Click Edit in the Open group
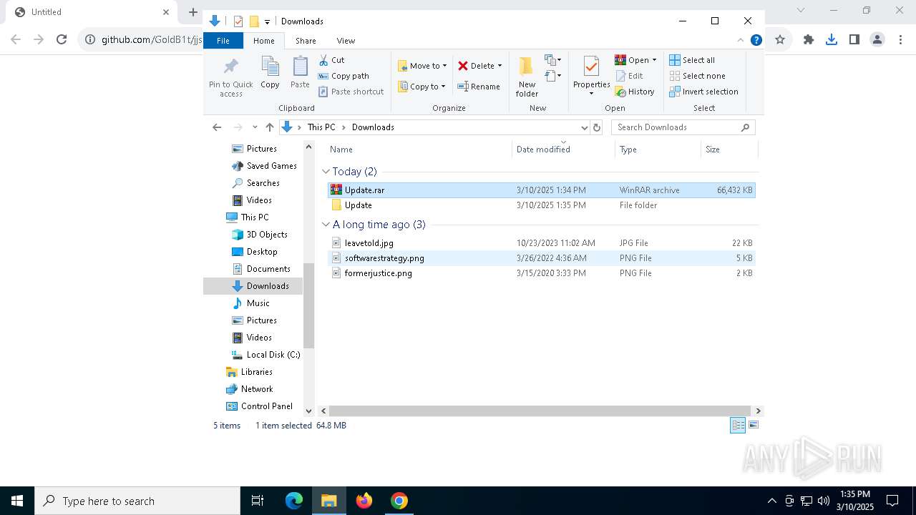The width and height of the screenshot is (916, 515). 629,76
